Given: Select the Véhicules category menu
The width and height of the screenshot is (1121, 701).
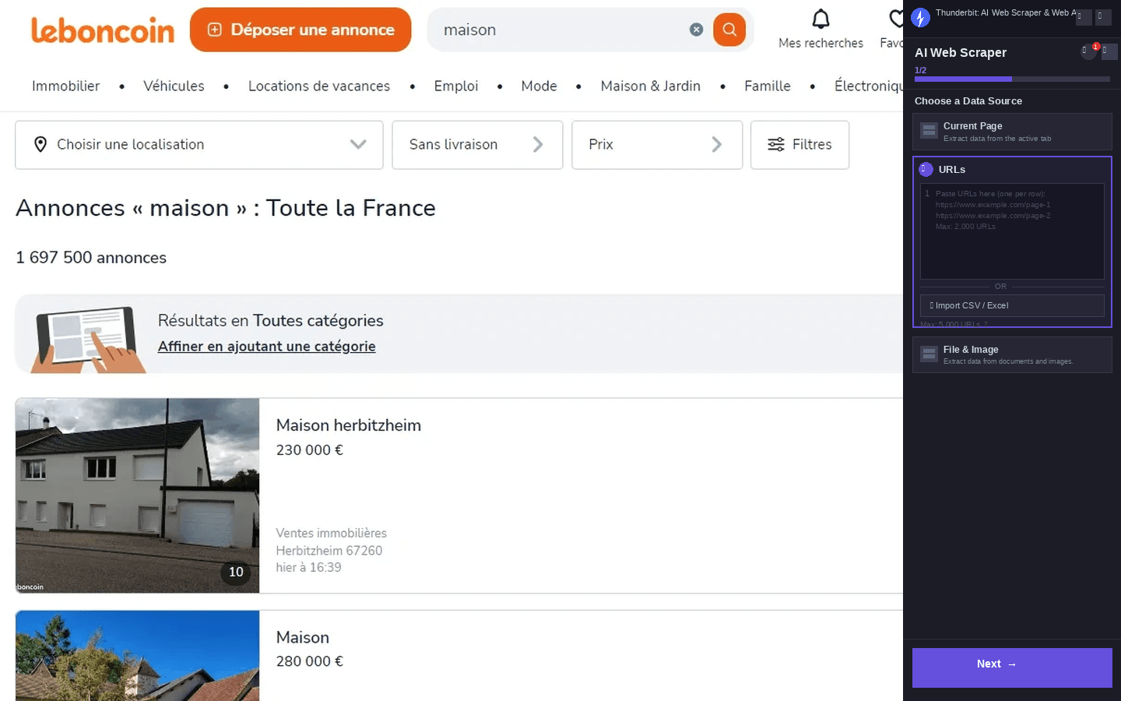Looking at the screenshot, I should coord(174,86).
